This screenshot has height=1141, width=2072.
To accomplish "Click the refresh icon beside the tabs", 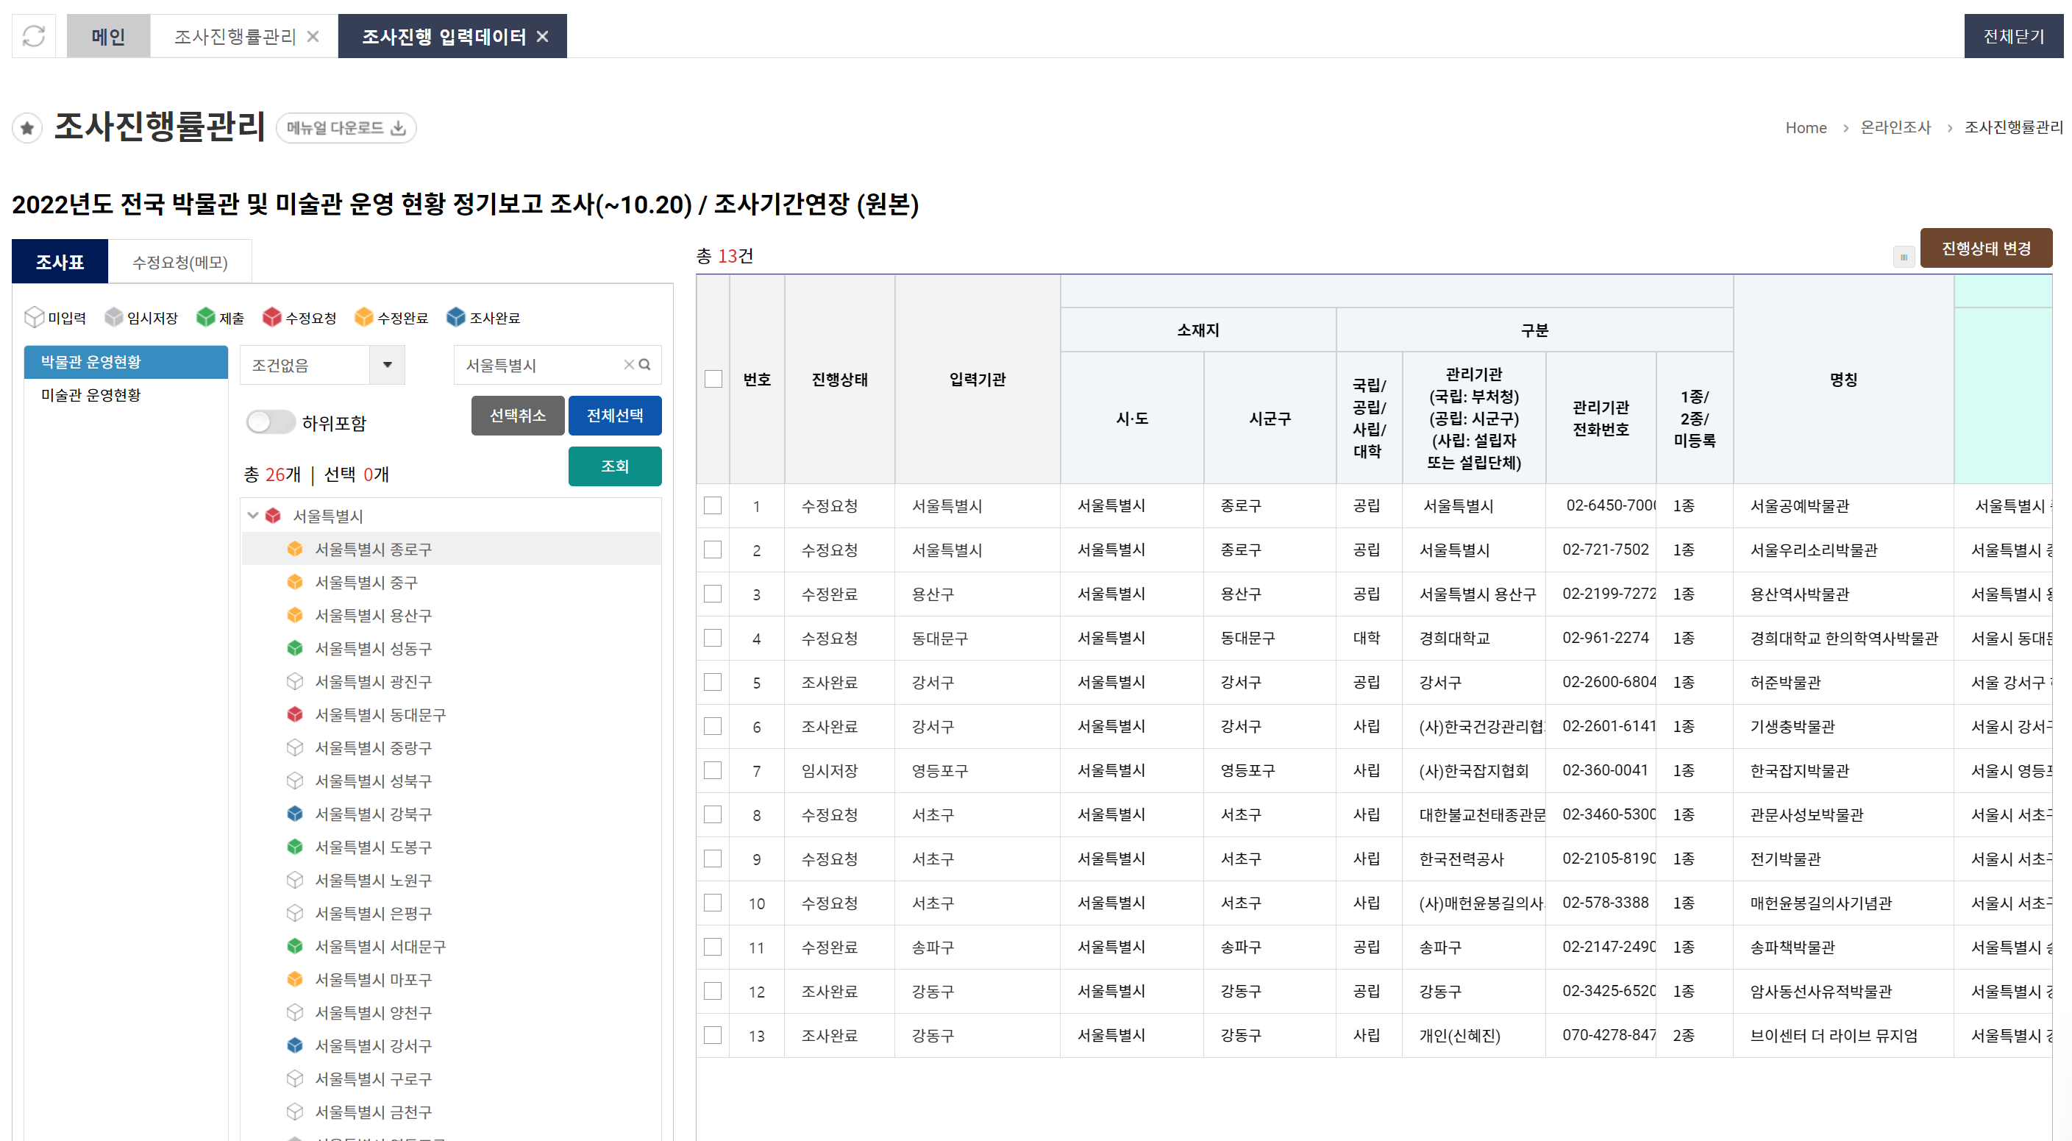I will tap(34, 36).
